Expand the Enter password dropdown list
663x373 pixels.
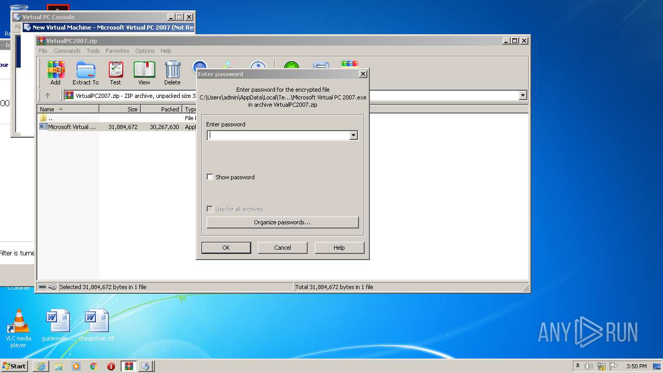tap(353, 135)
